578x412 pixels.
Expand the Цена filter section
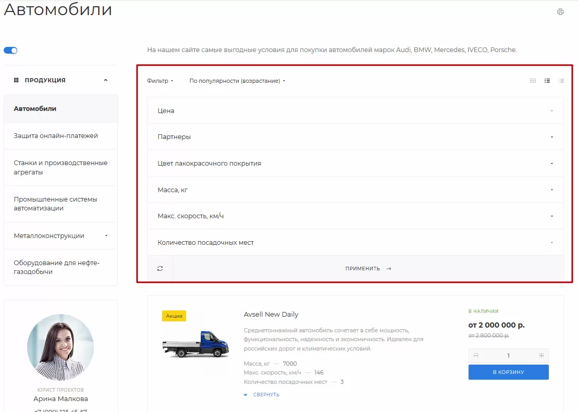[x=355, y=110]
